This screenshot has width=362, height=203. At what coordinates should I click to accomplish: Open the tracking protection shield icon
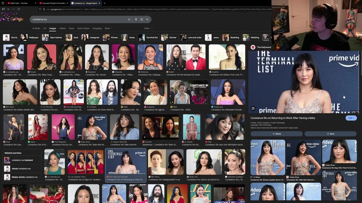40,9
